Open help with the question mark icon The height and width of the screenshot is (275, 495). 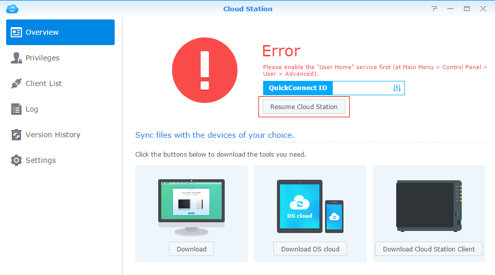435,9
